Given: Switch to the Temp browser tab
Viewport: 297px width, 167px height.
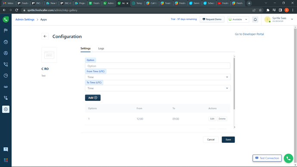Looking at the screenshot, I should pyautogui.click(x=138, y=3).
